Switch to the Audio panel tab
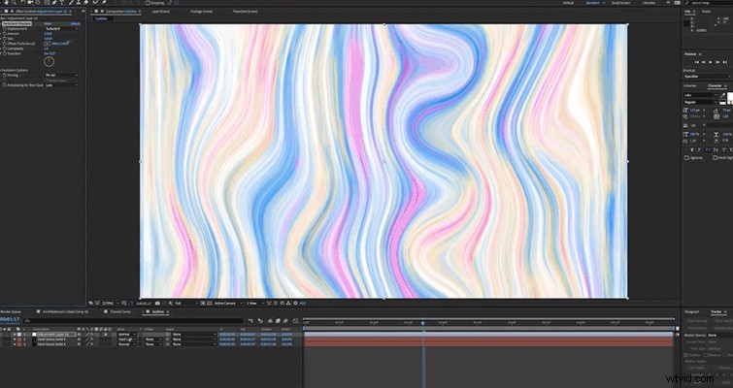The width and height of the screenshot is (733, 388). pyautogui.click(x=707, y=12)
